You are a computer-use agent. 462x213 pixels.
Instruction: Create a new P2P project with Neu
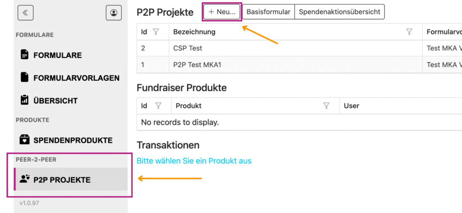[x=222, y=12]
